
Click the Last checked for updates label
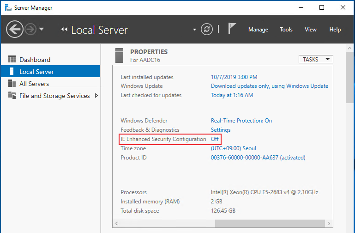[151, 95]
